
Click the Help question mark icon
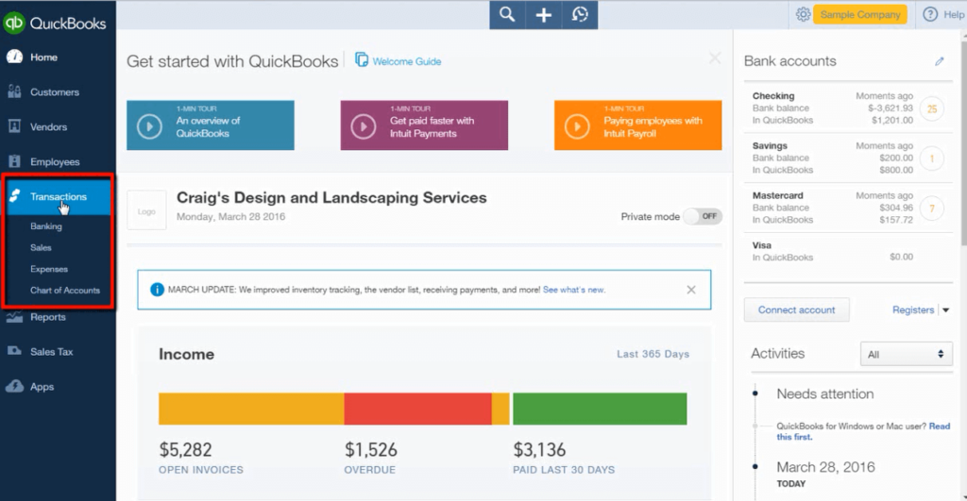click(930, 14)
